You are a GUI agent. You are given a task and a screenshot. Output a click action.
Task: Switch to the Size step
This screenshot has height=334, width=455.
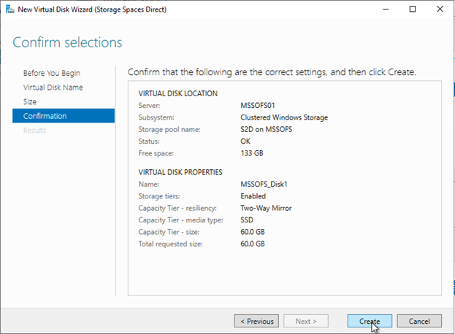coord(30,101)
